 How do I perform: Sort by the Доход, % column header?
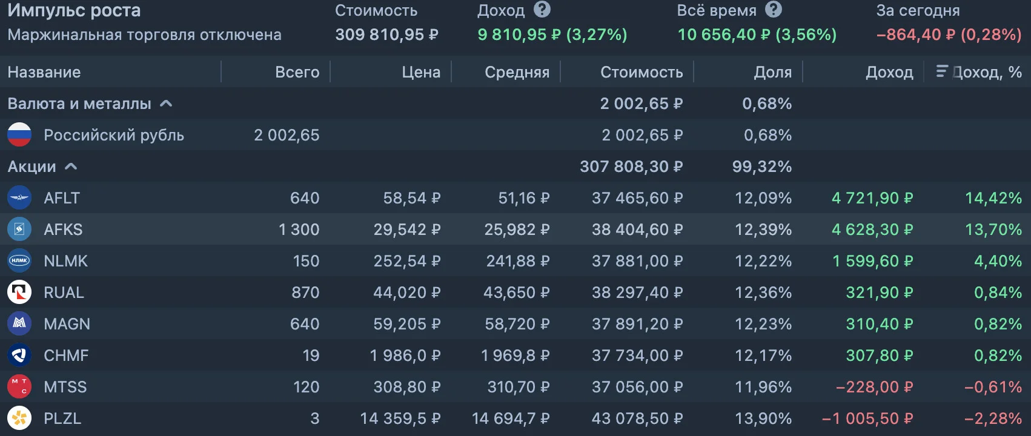987,72
